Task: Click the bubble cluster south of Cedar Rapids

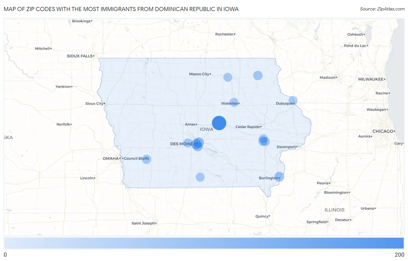Action: (264, 141)
